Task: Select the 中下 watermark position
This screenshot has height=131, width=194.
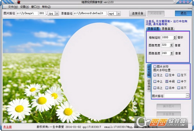Action: (x=179, y=81)
